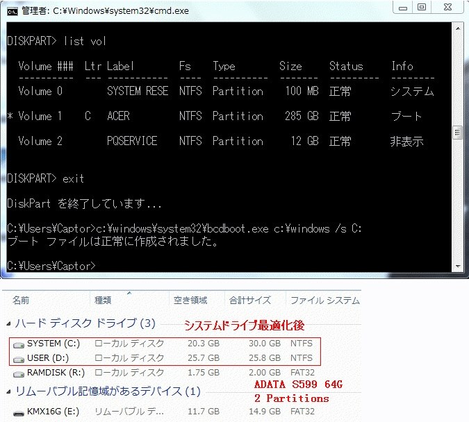Click the 25.7 GB free space value
Viewport: 469px width, 422px height.
(204, 357)
